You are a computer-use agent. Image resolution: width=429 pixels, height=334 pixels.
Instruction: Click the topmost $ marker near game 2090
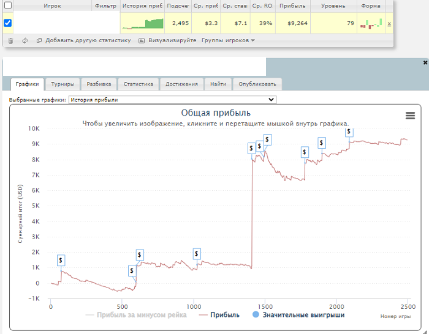[349, 132]
